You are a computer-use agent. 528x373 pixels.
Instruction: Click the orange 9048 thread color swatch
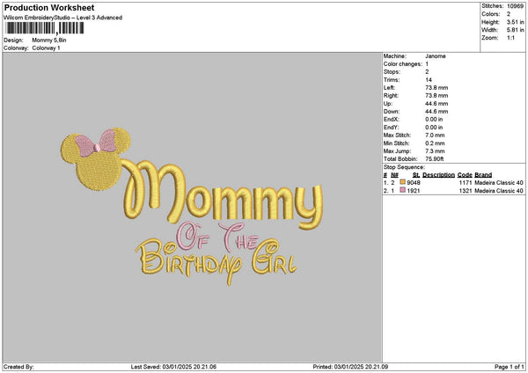[402, 182]
